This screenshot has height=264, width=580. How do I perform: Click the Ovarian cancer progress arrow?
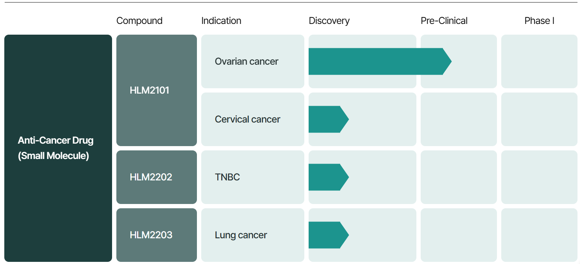click(380, 61)
